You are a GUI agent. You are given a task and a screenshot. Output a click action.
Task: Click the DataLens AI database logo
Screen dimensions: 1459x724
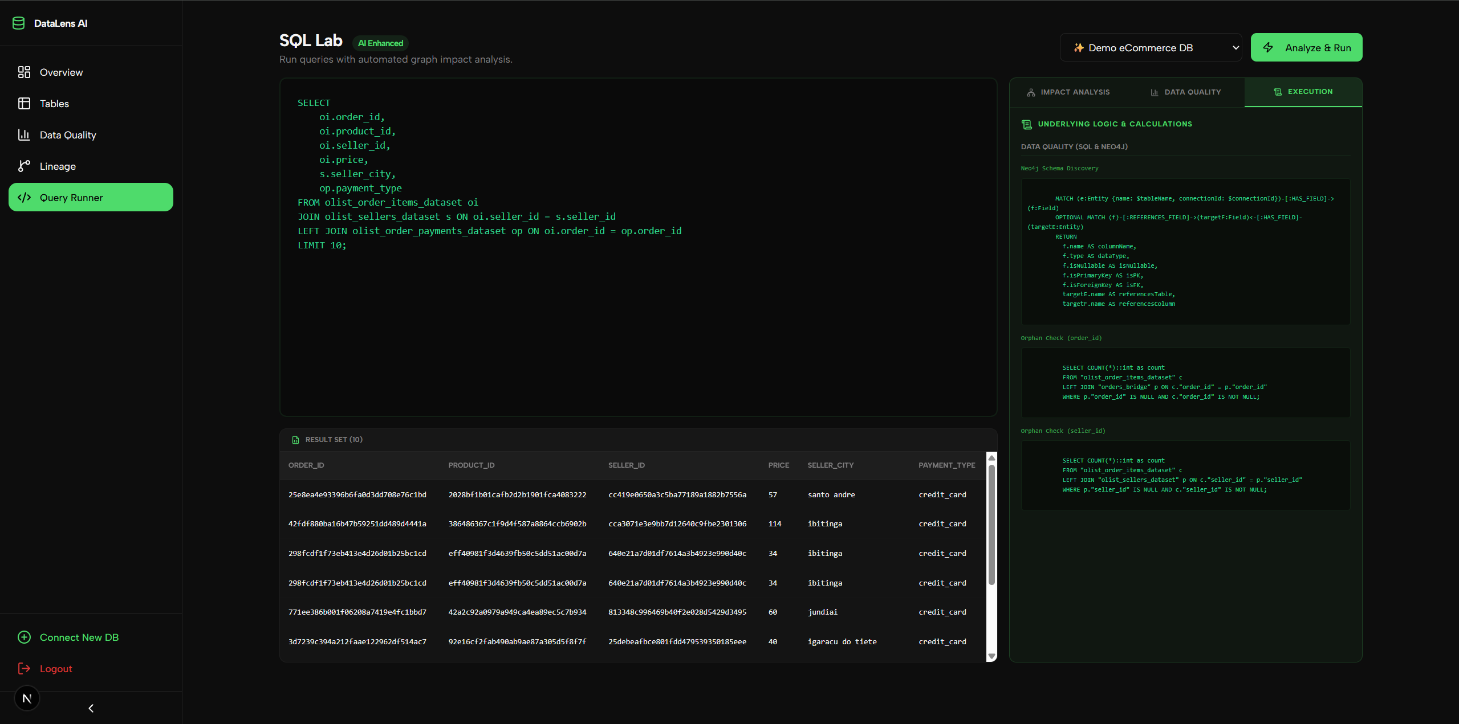(x=18, y=23)
